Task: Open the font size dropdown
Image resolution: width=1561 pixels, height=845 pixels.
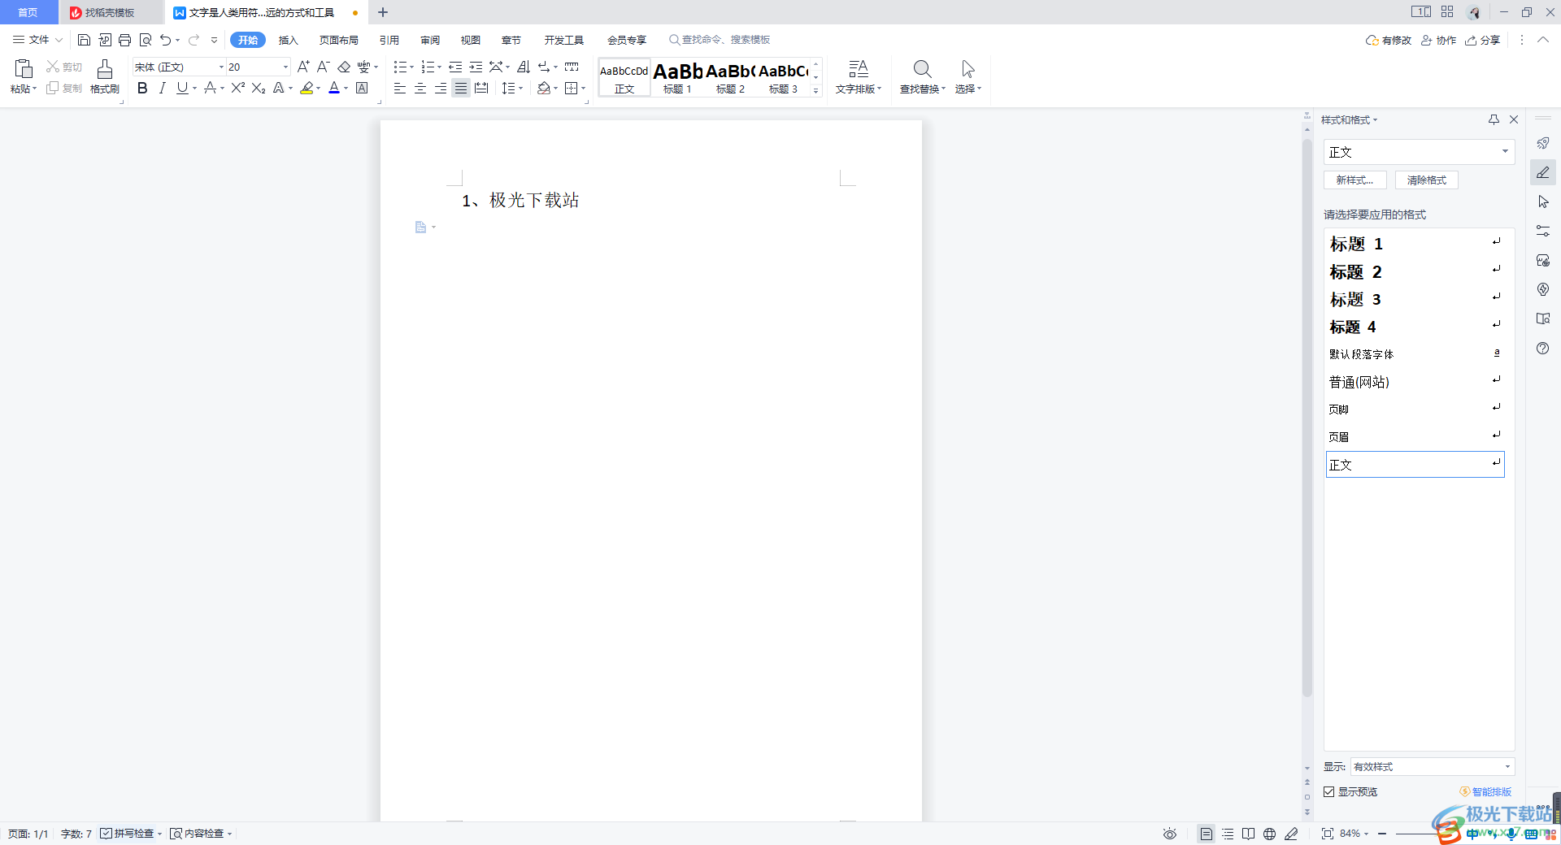Action: pyautogui.click(x=285, y=67)
